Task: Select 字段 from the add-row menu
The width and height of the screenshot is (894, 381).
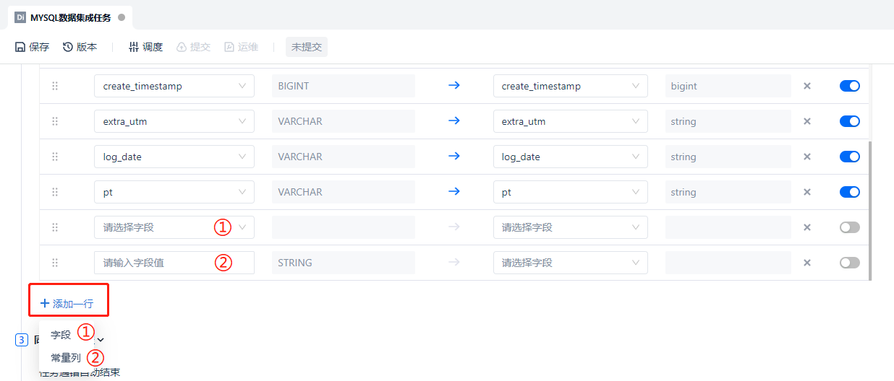Action: [61, 335]
